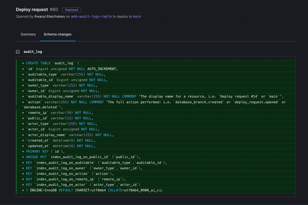The height and width of the screenshot is (205, 308).
Task: Switch to the Summary tab
Action: coord(28,34)
